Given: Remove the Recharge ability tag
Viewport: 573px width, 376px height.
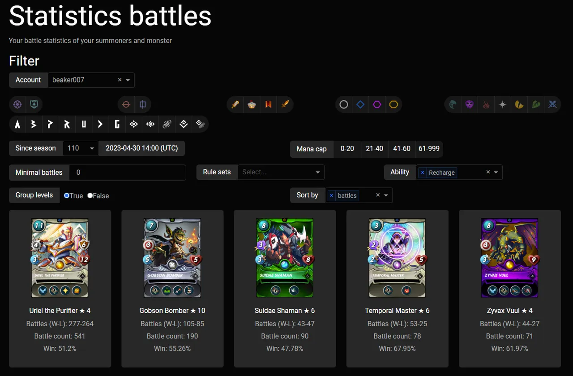Looking at the screenshot, I should tap(423, 173).
